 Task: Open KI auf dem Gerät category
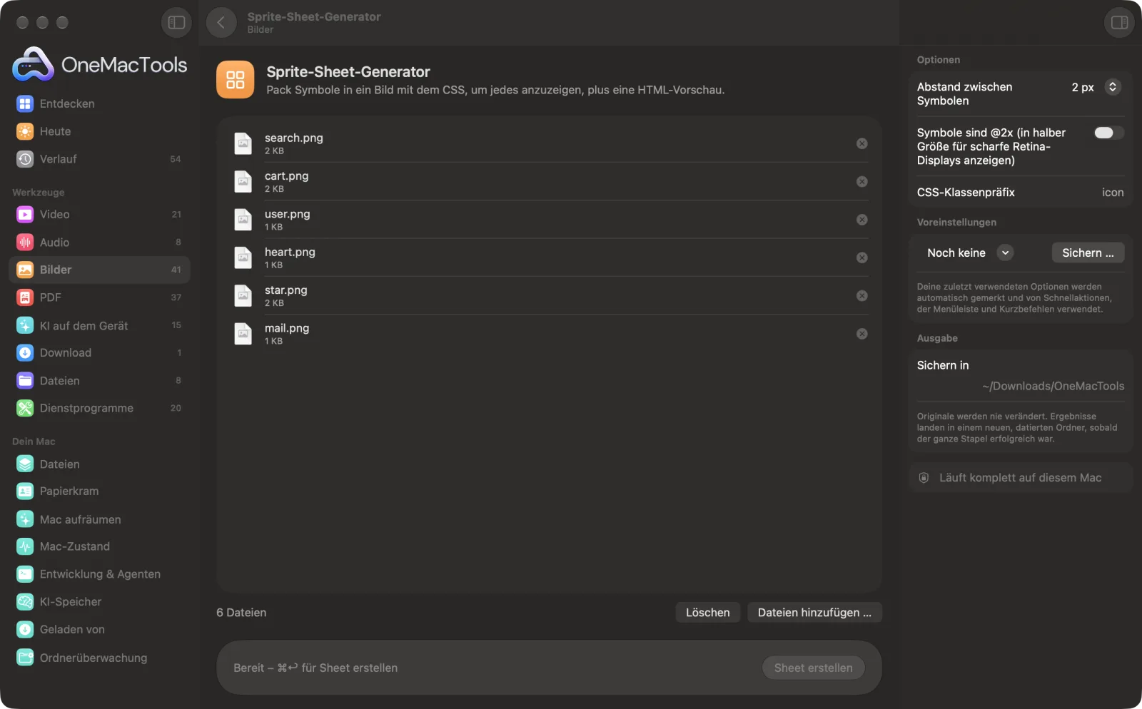(x=99, y=325)
